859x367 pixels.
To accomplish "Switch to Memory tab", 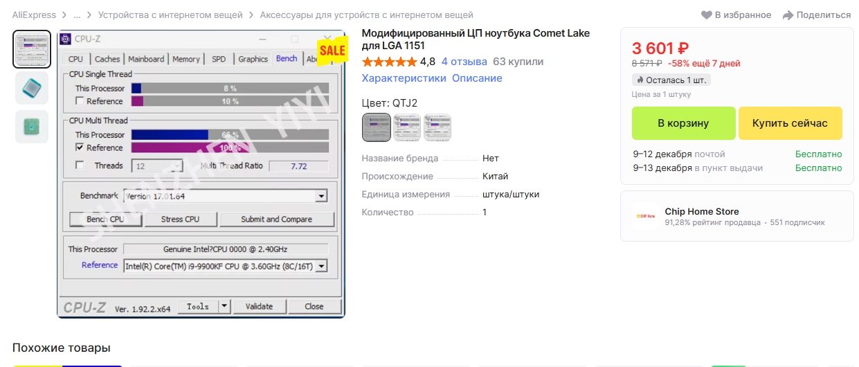I will (186, 60).
